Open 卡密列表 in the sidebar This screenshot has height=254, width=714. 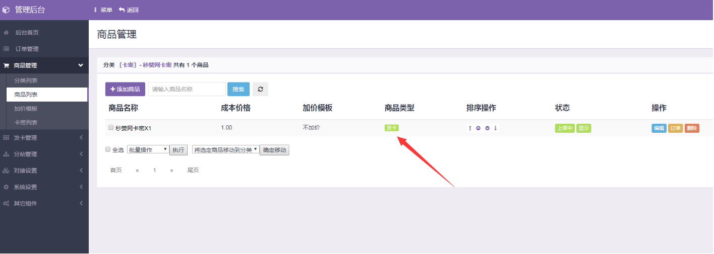tap(26, 122)
